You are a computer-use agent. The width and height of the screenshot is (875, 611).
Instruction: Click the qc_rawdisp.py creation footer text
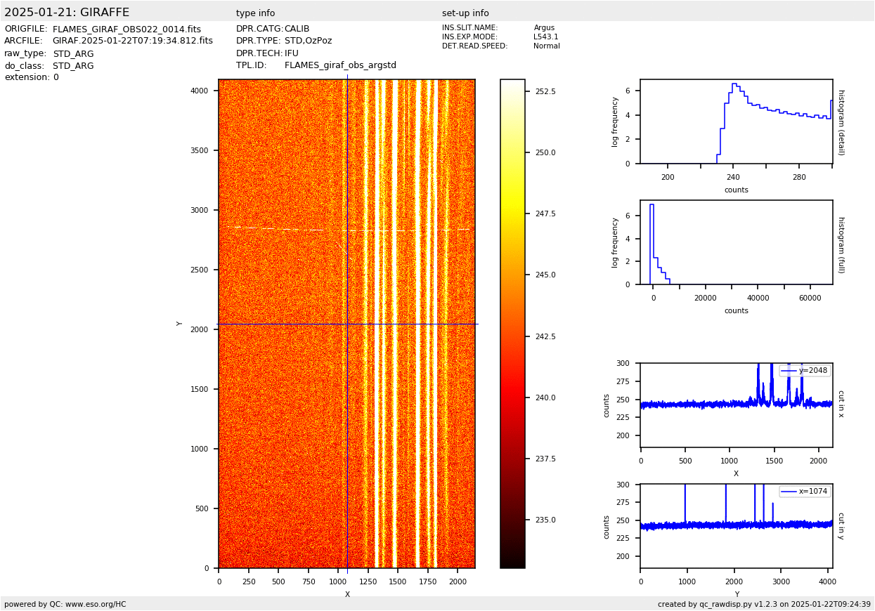(x=764, y=604)
